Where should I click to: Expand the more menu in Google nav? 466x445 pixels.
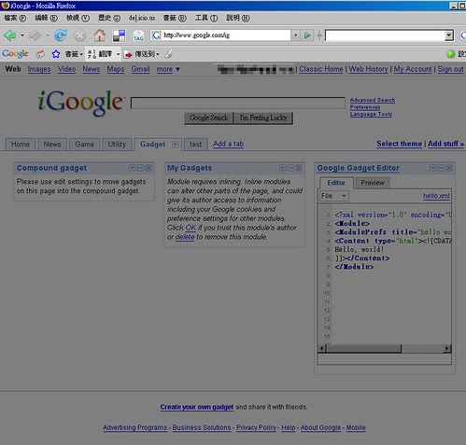point(168,69)
